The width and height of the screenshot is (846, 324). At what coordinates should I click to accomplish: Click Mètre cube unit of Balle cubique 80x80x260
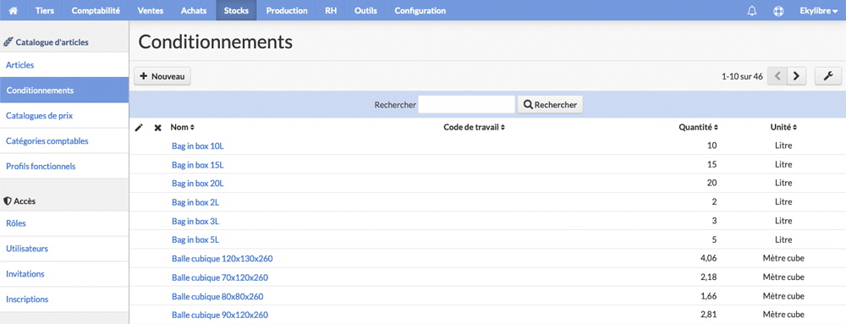coord(783,296)
